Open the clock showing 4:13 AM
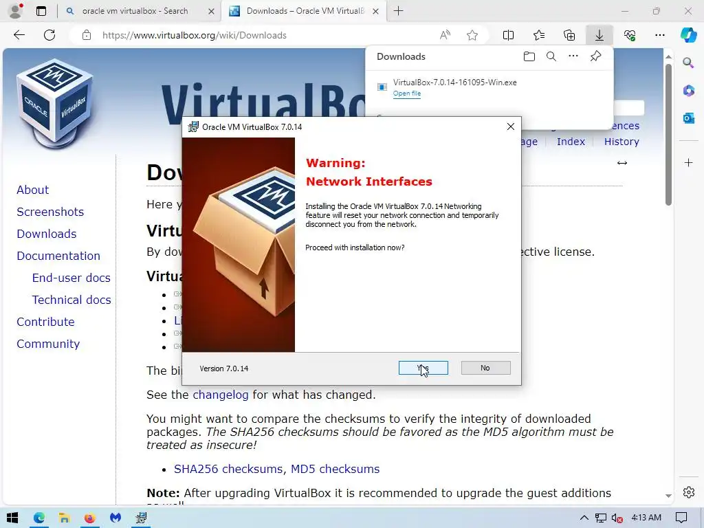The width and height of the screenshot is (704, 528). [x=646, y=517]
